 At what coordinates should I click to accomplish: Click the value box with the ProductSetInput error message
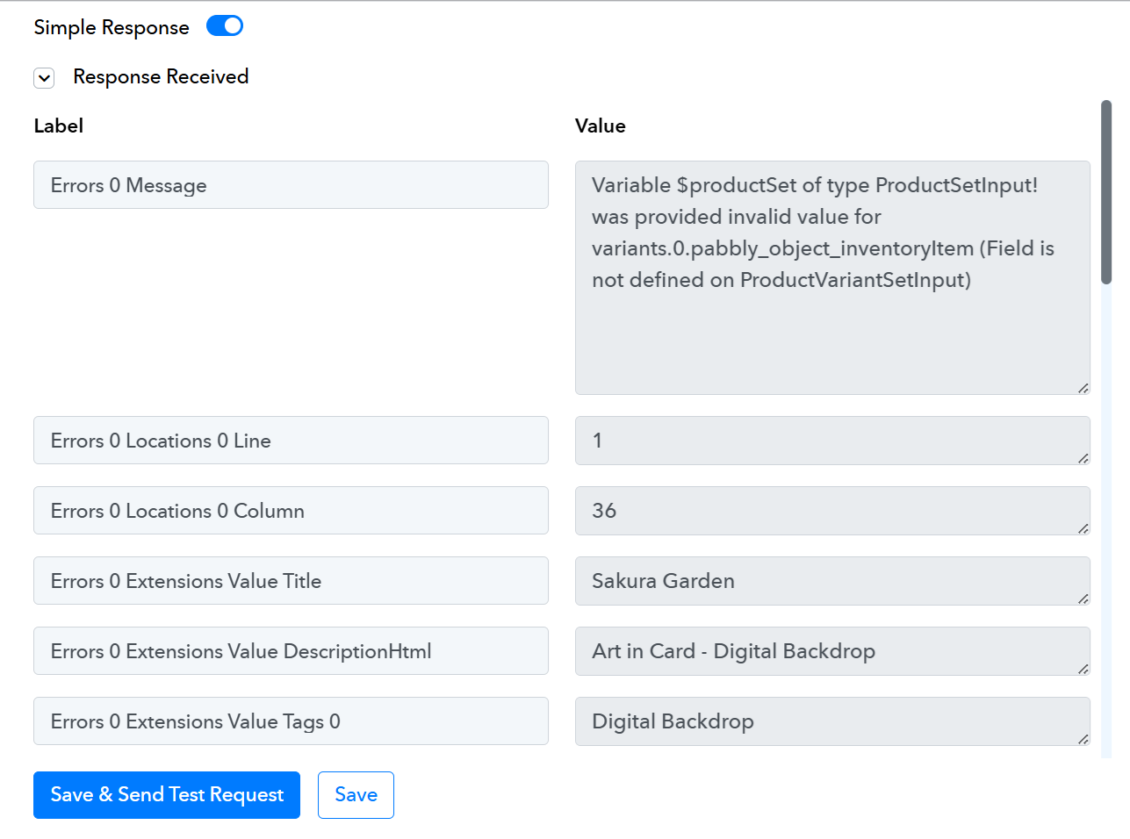click(x=831, y=277)
